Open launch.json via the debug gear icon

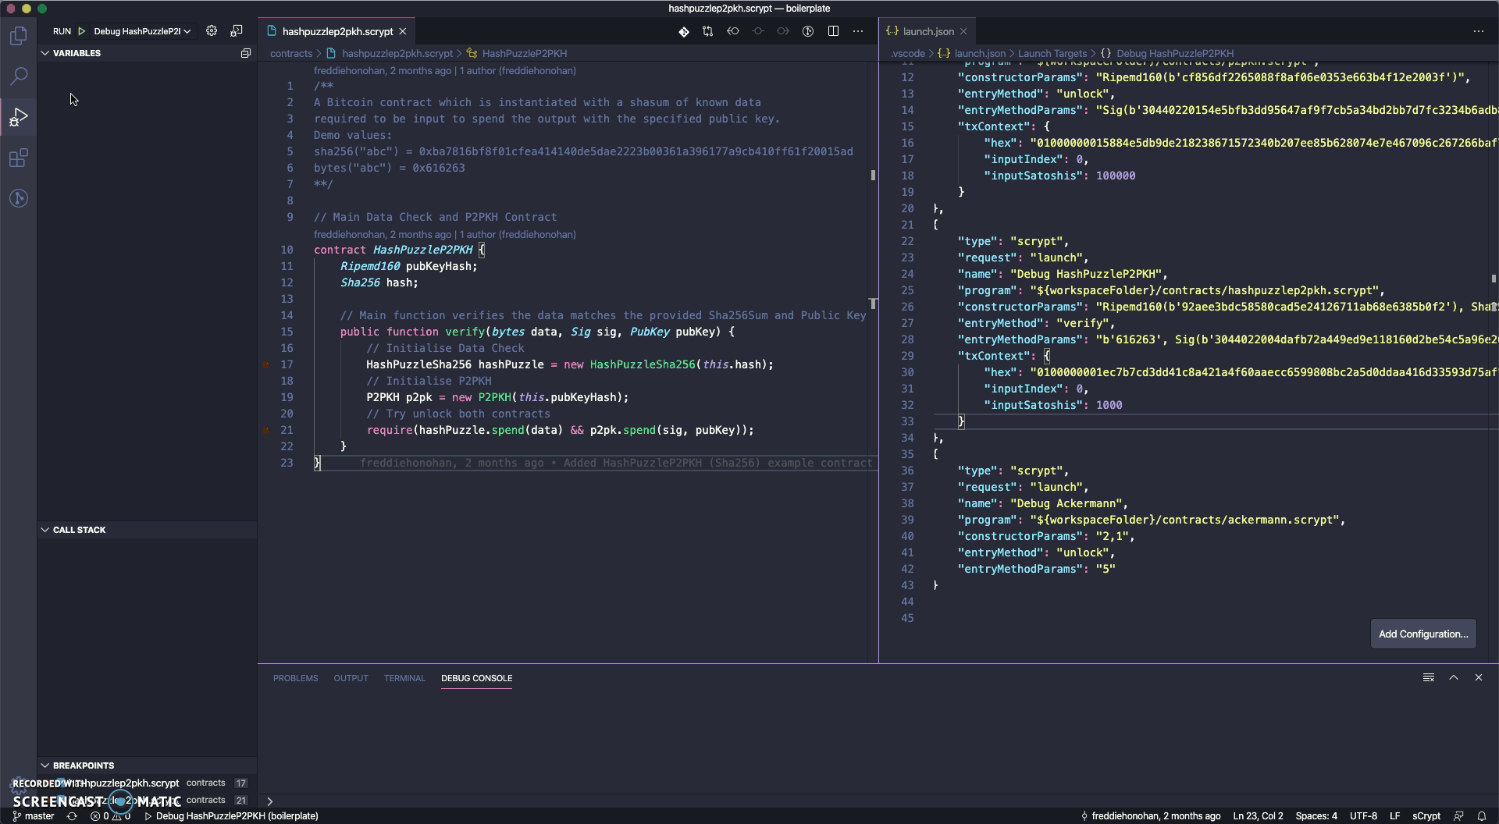pos(212,31)
